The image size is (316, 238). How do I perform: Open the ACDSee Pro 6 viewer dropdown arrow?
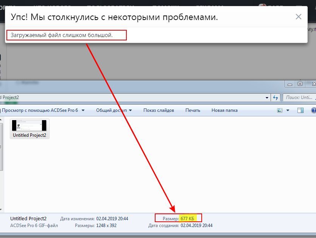pyautogui.click(x=83, y=110)
